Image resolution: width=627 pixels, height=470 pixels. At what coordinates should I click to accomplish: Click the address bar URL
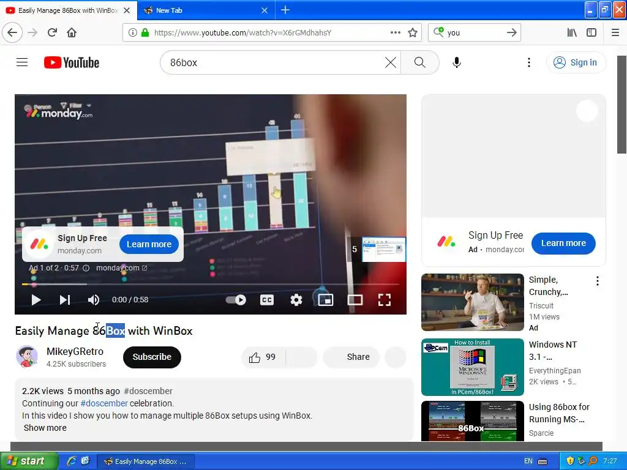click(242, 33)
